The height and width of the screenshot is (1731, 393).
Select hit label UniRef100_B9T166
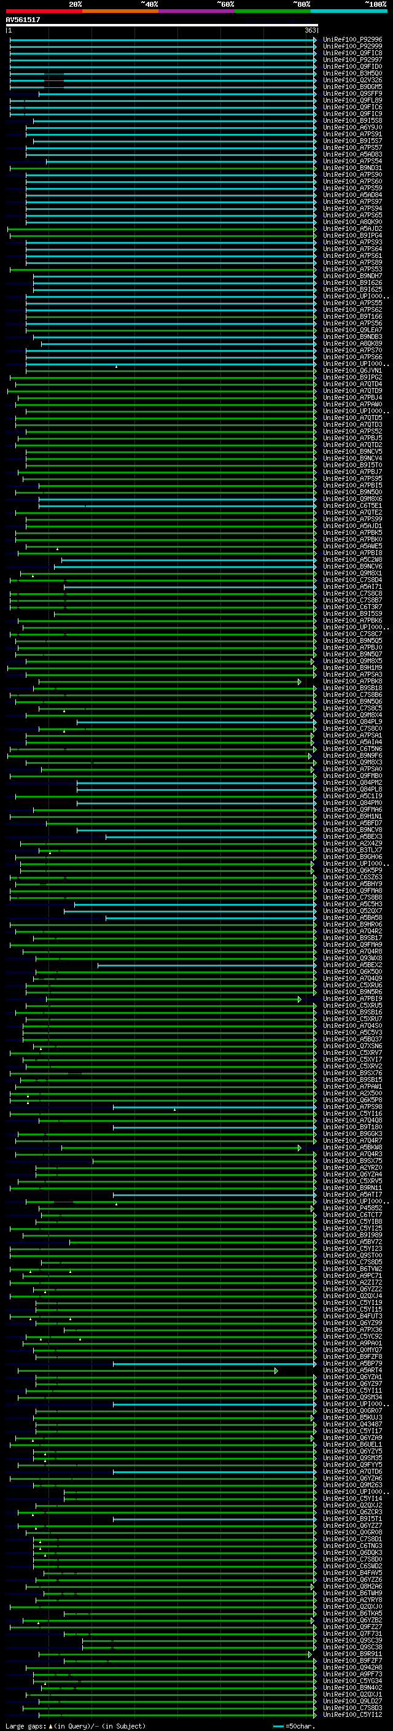coord(352,316)
